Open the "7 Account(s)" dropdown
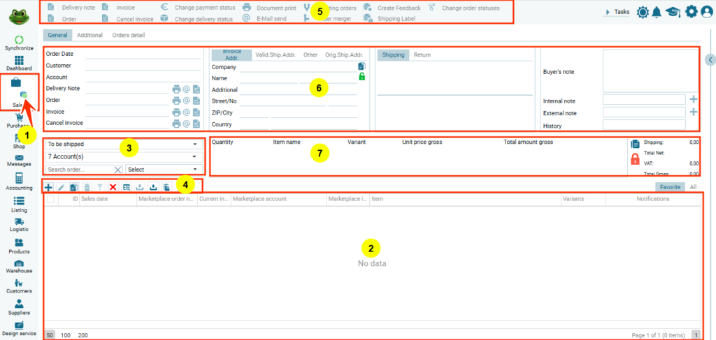Image resolution: width=716 pixels, height=340 pixels. [x=122, y=156]
